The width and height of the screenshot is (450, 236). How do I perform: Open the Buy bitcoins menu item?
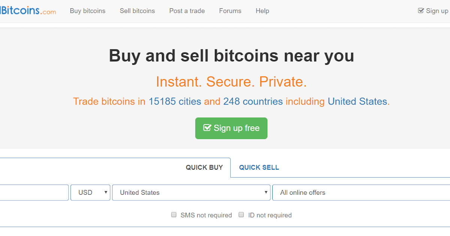click(x=87, y=11)
